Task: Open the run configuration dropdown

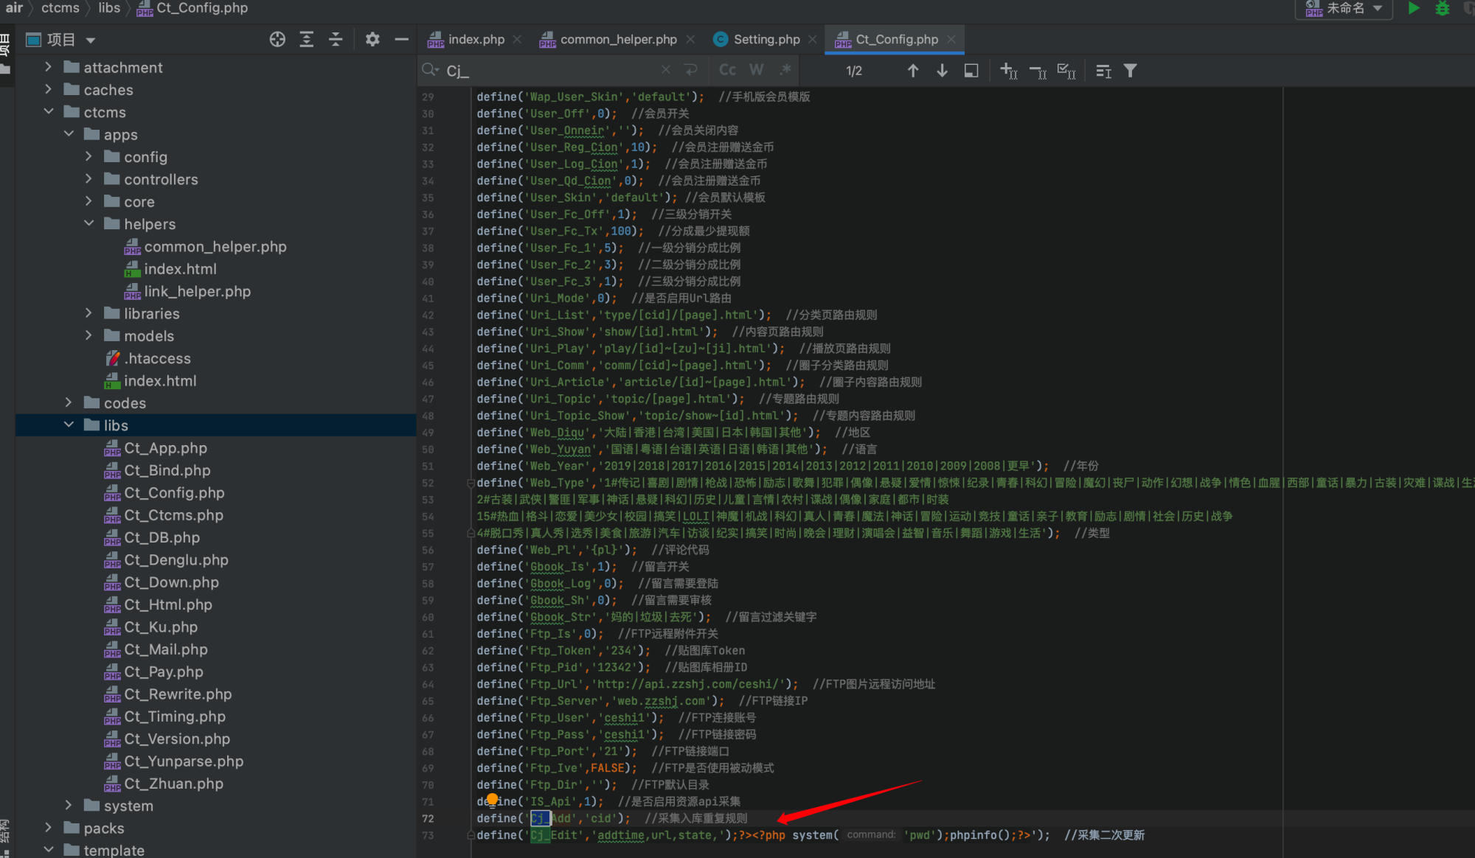Action: pos(1344,9)
